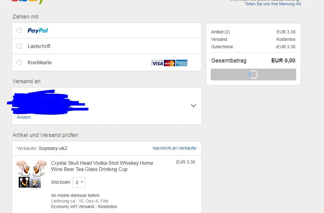
Task: Click Economy Int'l Versand - Kostenlos text
Action: (x=84, y=207)
